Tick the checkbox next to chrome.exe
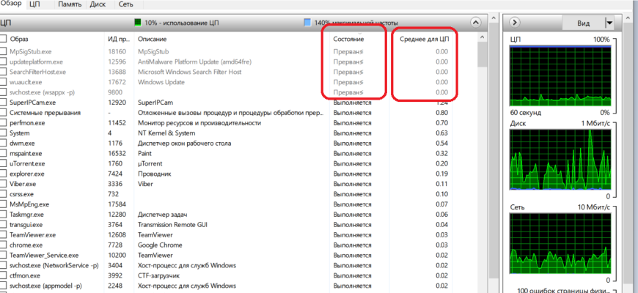 tap(3, 245)
